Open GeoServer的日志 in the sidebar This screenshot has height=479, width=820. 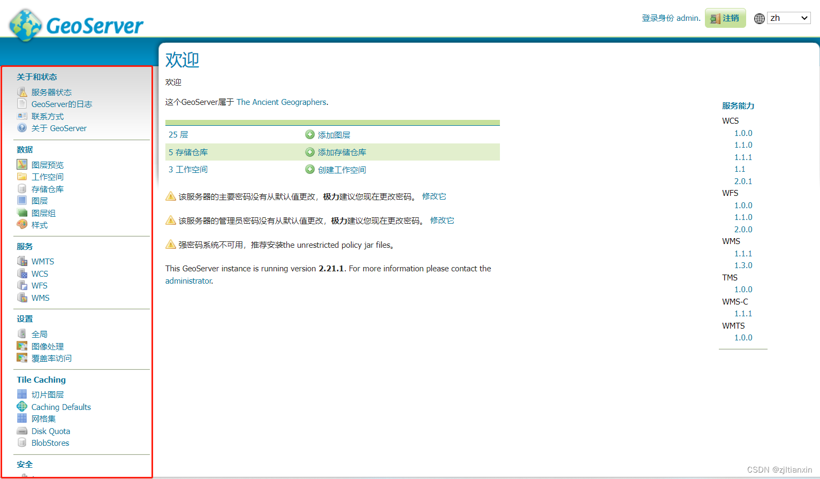coord(62,104)
